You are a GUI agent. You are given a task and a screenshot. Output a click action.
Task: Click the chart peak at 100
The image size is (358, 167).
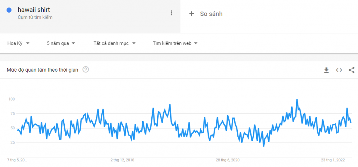tap(297, 100)
